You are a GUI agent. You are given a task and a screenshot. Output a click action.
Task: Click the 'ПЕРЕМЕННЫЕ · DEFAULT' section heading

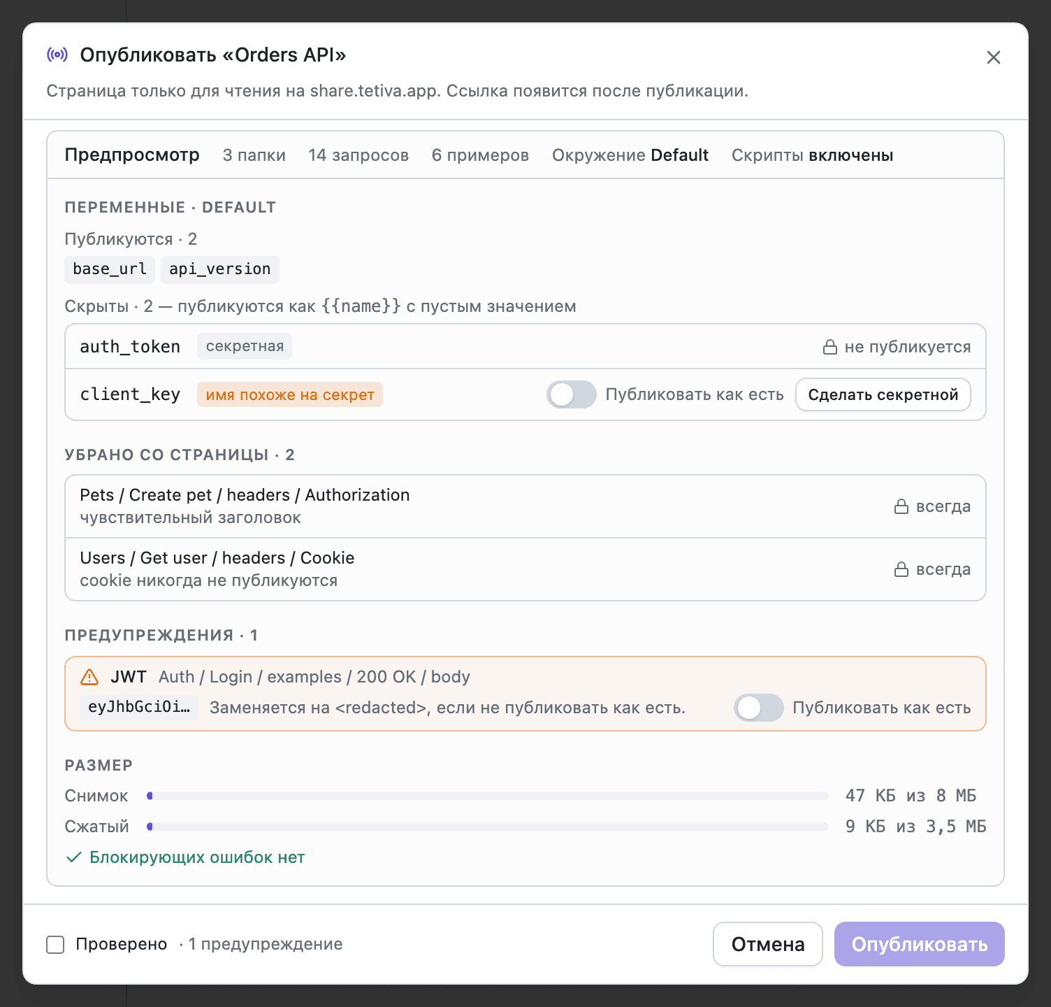point(171,207)
